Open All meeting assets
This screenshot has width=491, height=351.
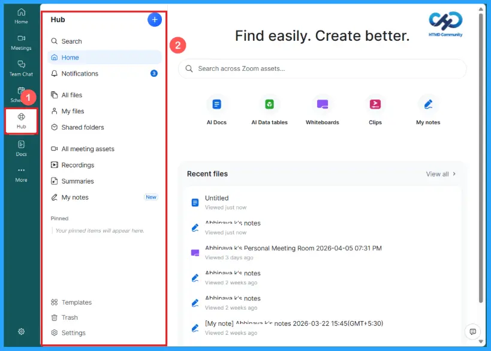point(104,149)
